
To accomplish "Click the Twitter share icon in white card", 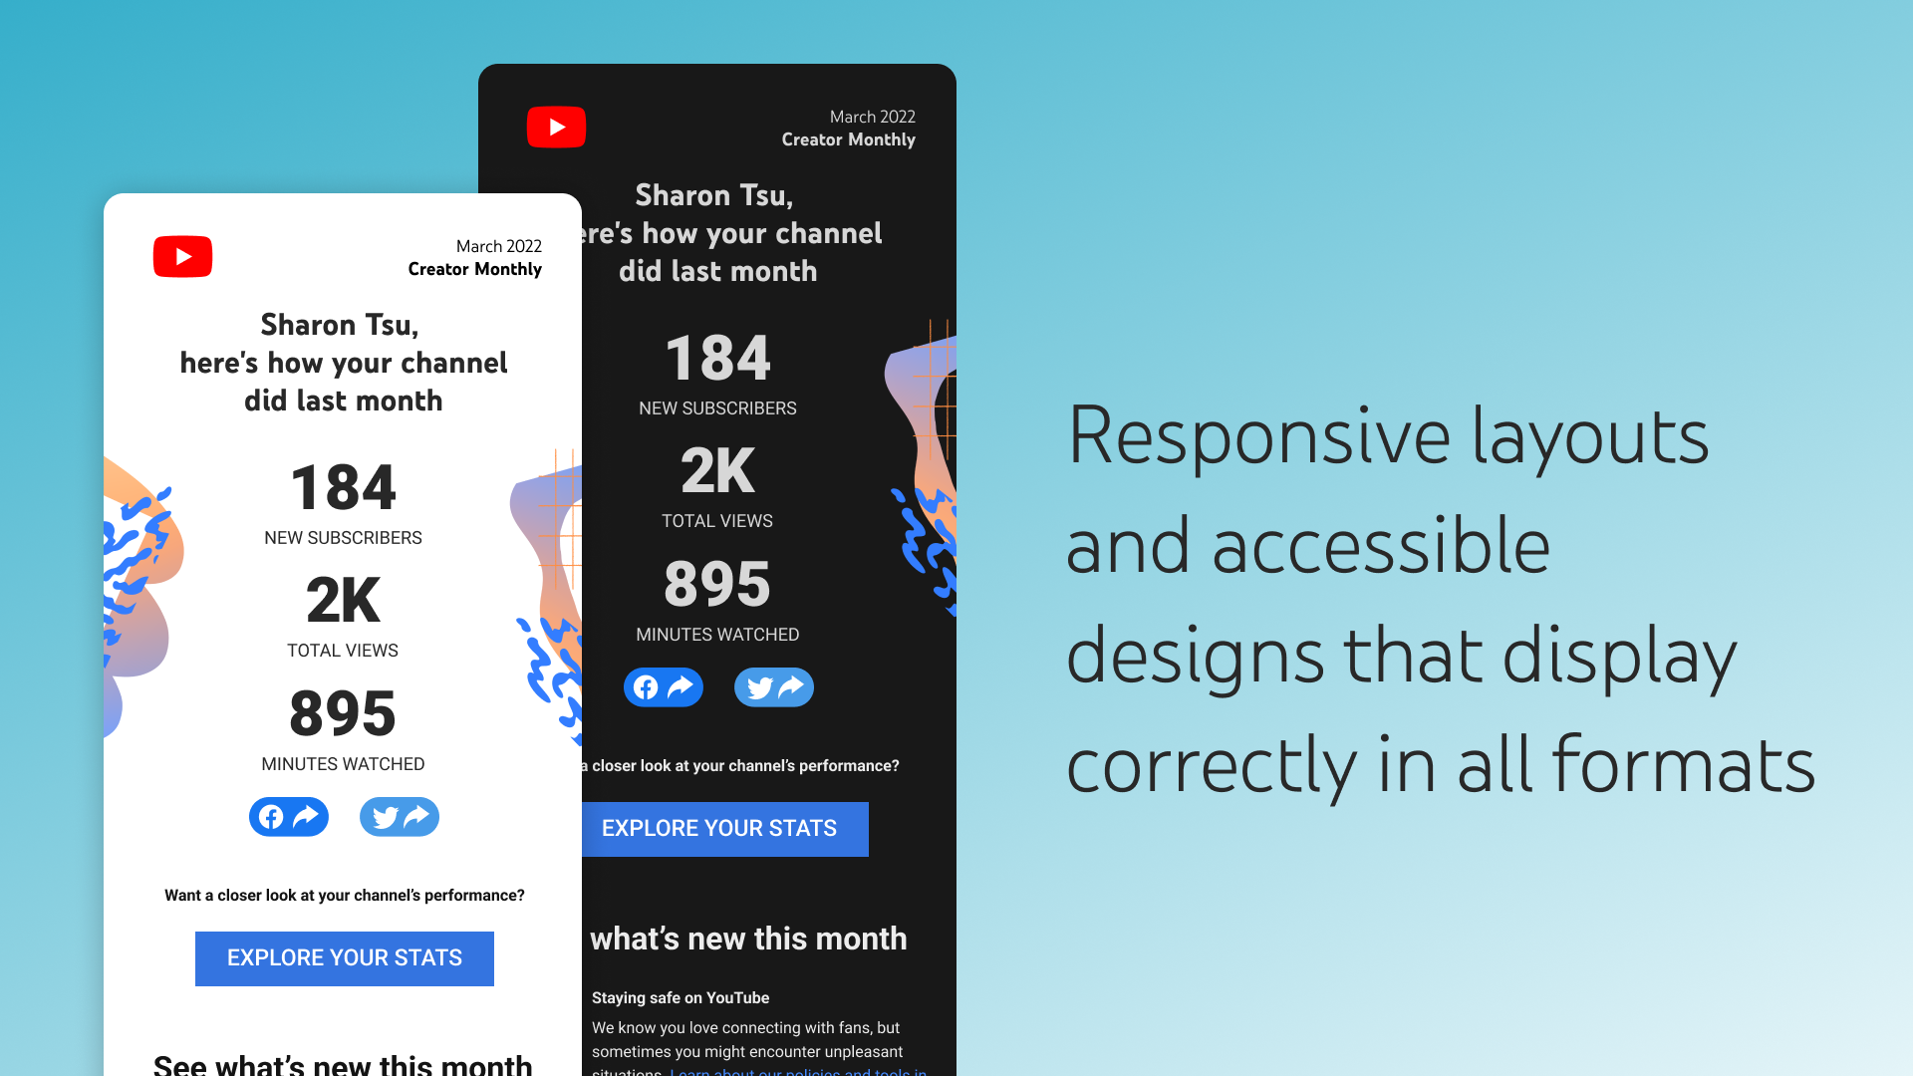I will (x=397, y=816).
